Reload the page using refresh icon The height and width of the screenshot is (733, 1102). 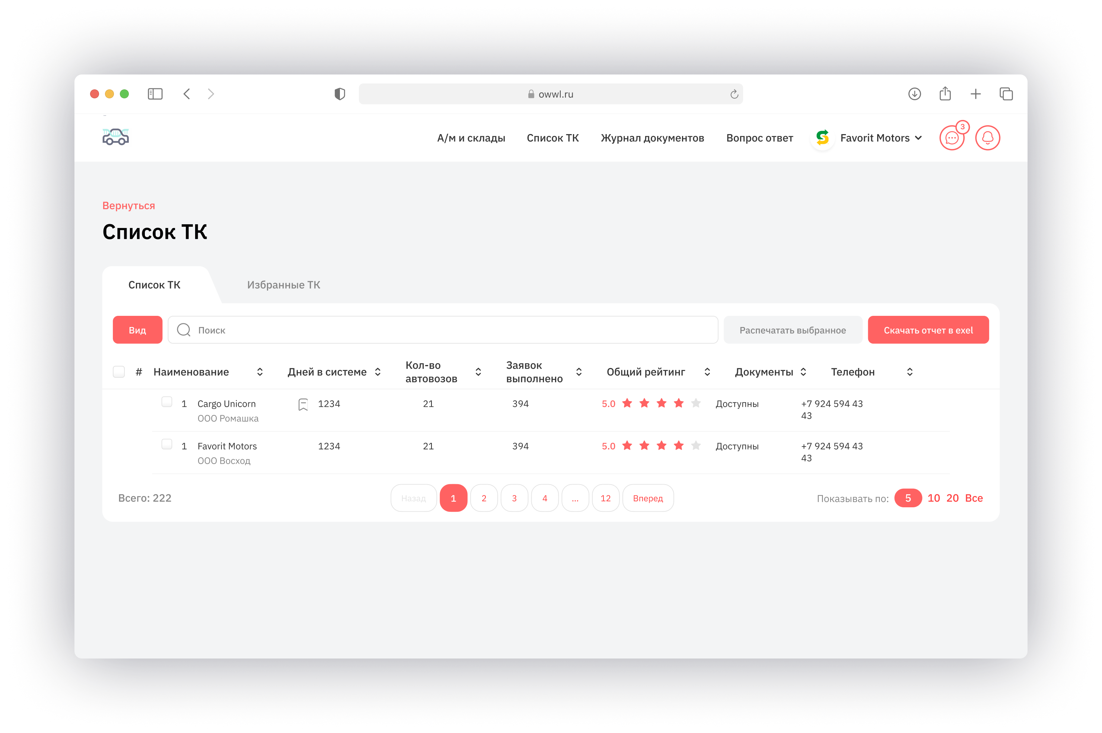point(734,94)
